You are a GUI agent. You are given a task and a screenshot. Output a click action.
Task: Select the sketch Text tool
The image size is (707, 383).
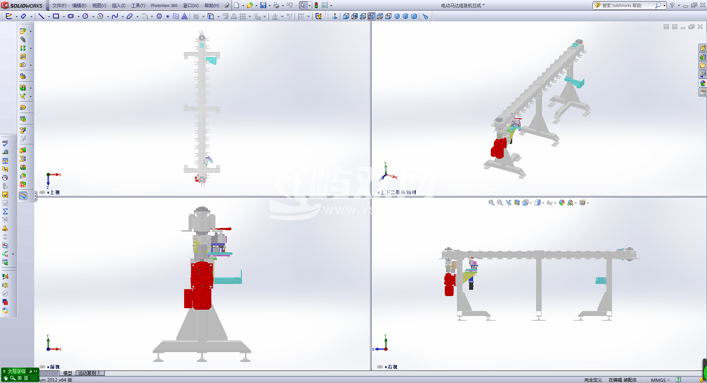[184, 16]
